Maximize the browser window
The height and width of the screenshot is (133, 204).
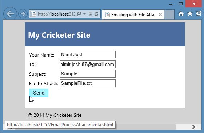tap(181, 4)
